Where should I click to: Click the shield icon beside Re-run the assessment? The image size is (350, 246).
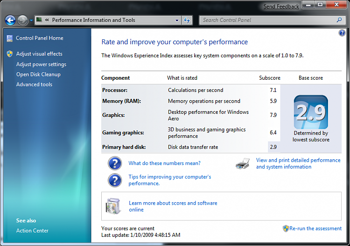click(x=286, y=228)
